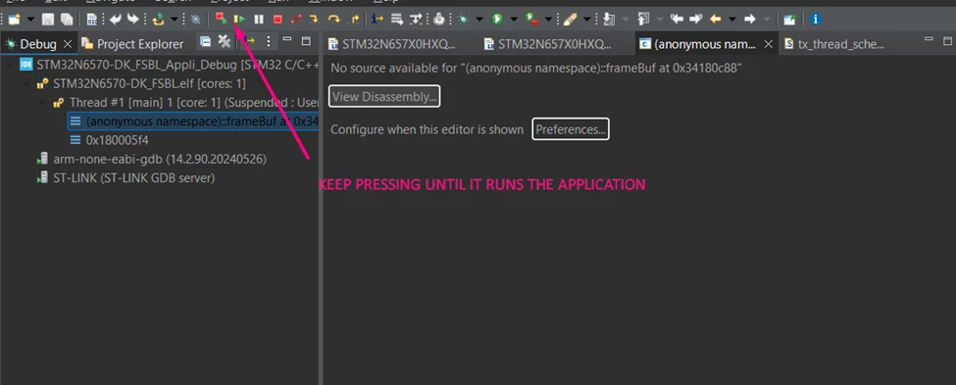
Task: Collapse the Thread #1 node
Action: tap(43, 102)
